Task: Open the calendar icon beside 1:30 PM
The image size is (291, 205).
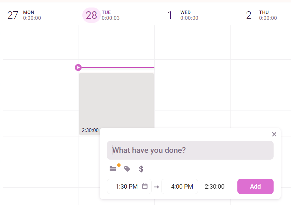Action: click(145, 186)
